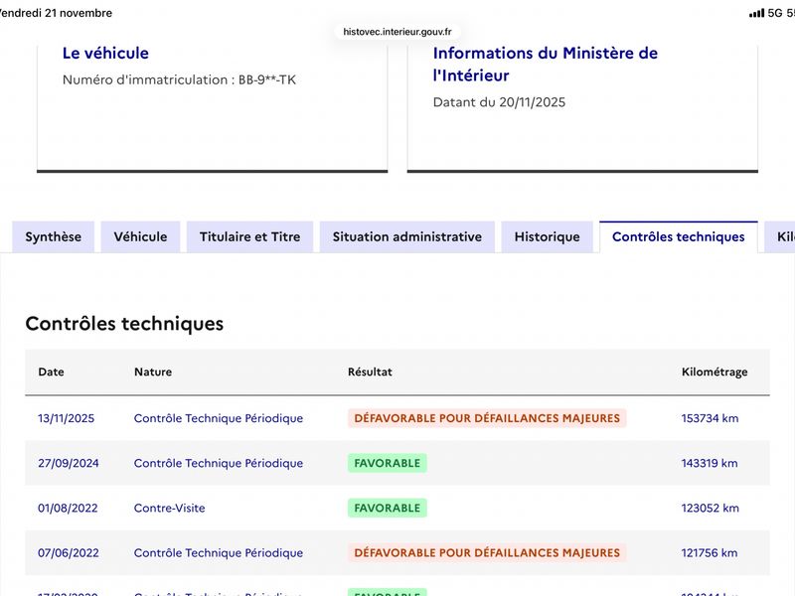
Task: Click the Le véhicule card heading
Action: 105,53
